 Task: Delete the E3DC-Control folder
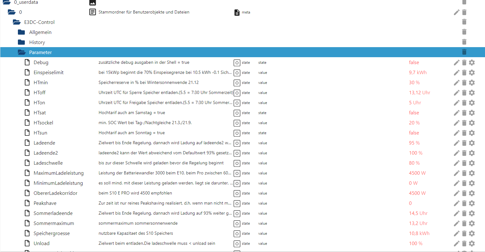click(464, 22)
